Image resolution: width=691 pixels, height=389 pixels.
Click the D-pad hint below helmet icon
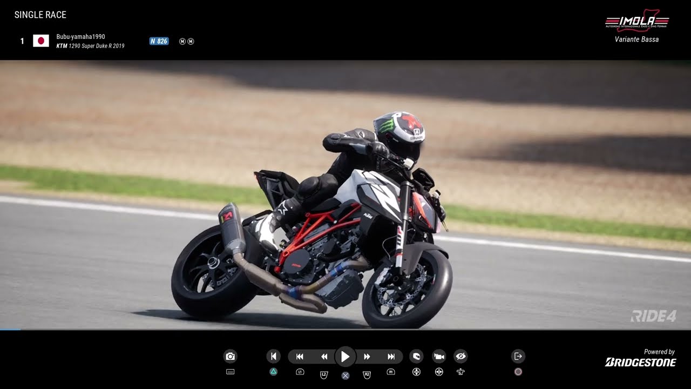click(x=416, y=372)
